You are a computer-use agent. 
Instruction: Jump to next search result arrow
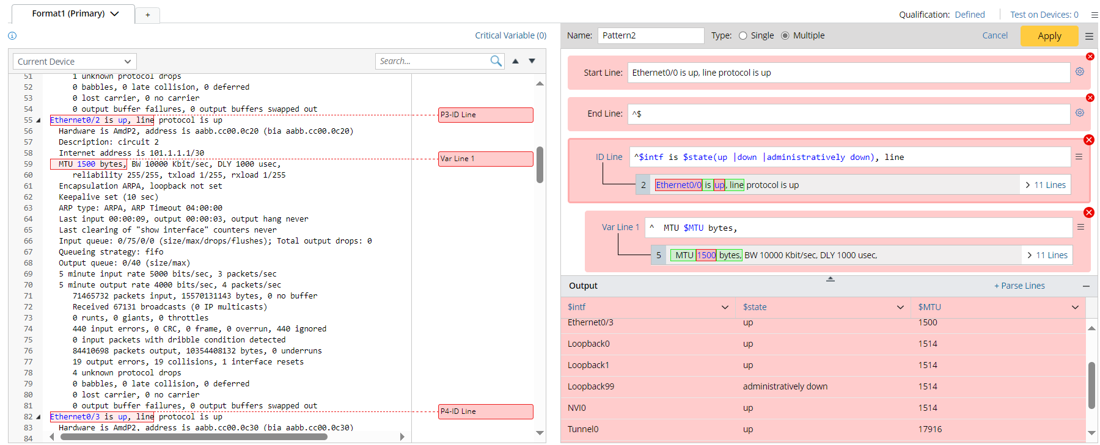532,61
